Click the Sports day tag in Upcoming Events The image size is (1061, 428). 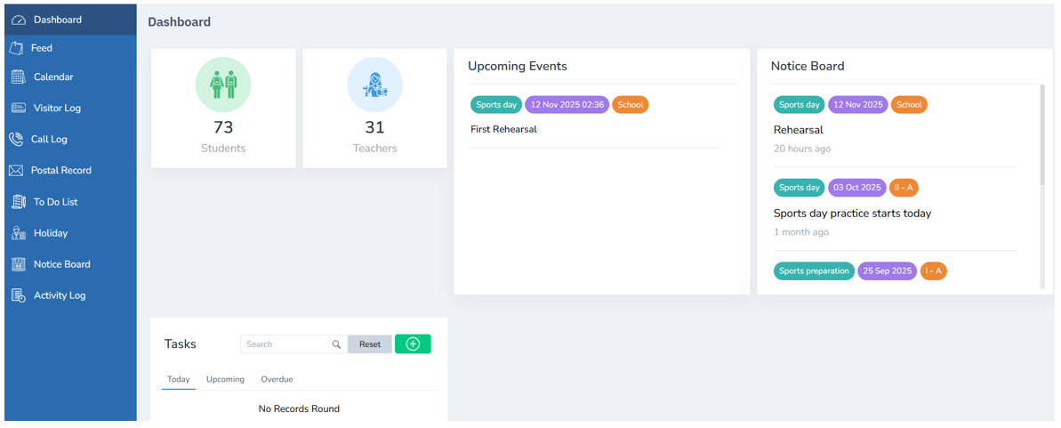[x=496, y=105]
